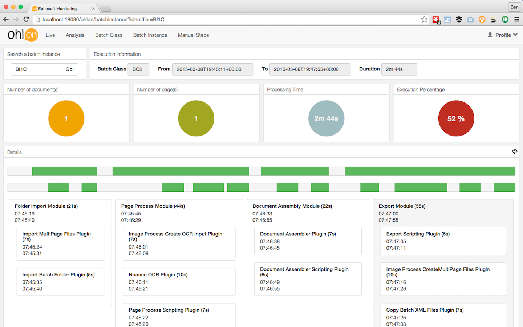This screenshot has height=327, width=523.
Task: Click the Profile person icon
Action: (x=489, y=35)
